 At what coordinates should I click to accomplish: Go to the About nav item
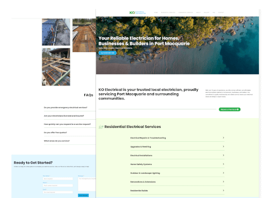coord(198,12)
